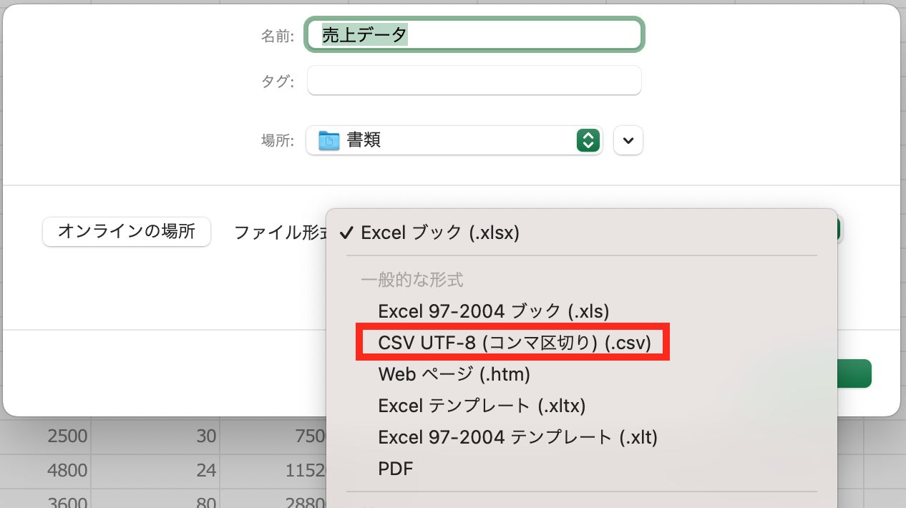Click the green save button at dialog bottom
This screenshot has height=508, width=906.
click(x=854, y=373)
